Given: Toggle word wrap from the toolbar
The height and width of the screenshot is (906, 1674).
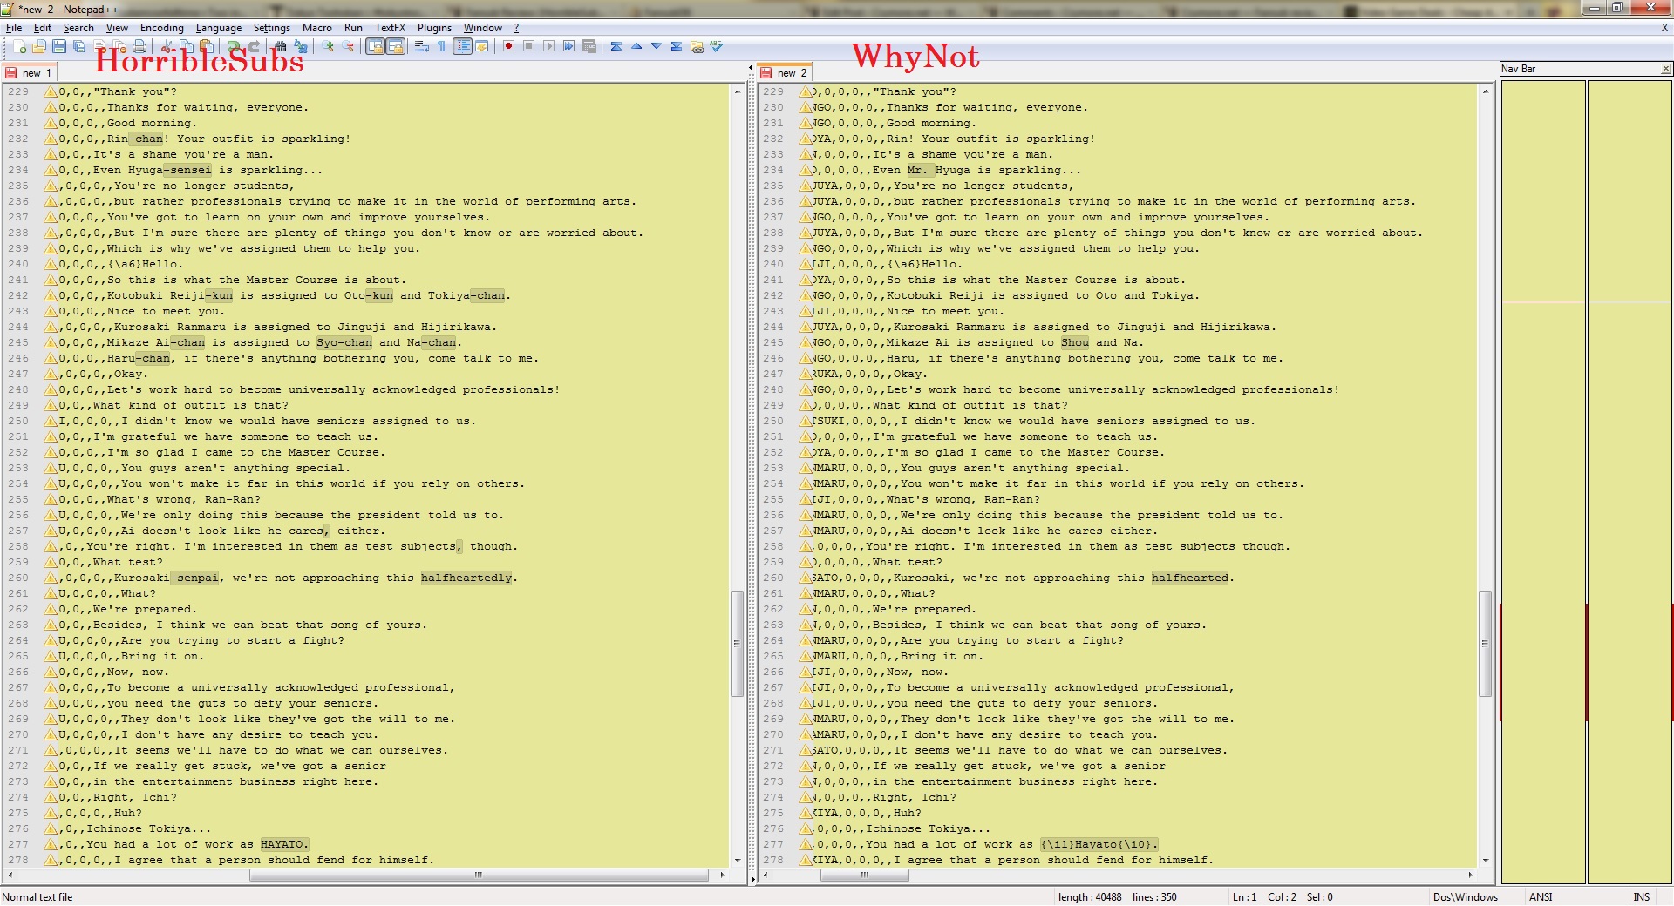Looking at the screenshot, I should coord(422,46).
